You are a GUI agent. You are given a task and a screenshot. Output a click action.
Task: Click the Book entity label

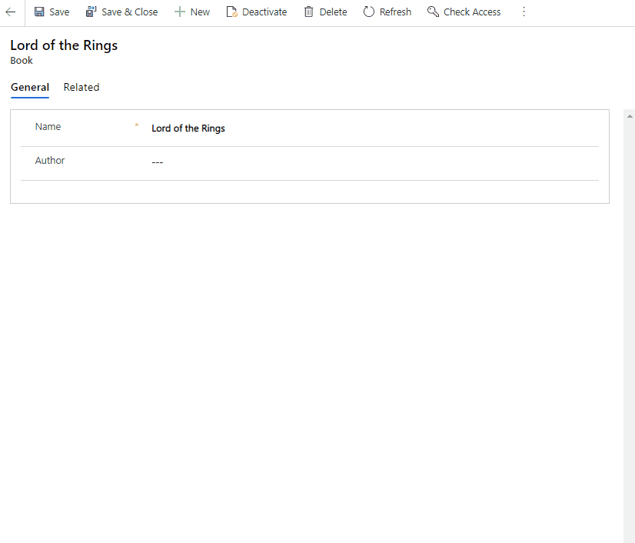point(22,61)
